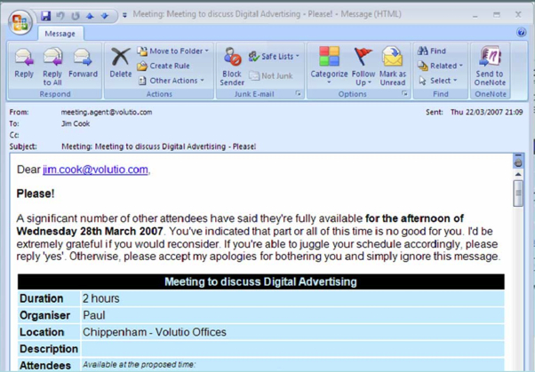Screen dimensions: 535x372
Task: Click Reply to All icon
Action: (52, 64)
